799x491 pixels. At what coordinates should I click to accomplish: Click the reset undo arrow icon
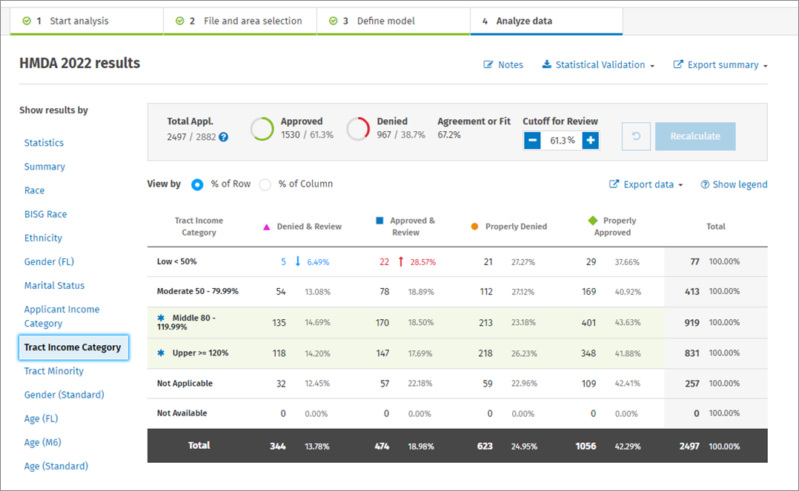tap(636, 137)
